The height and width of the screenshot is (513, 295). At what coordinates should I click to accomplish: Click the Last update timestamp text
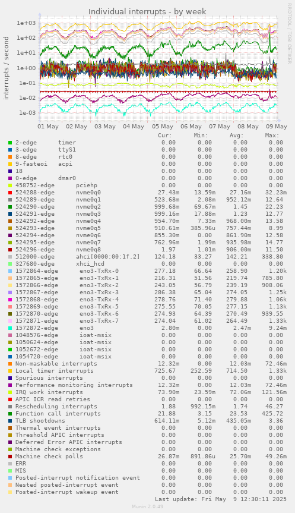click(221, 499)
